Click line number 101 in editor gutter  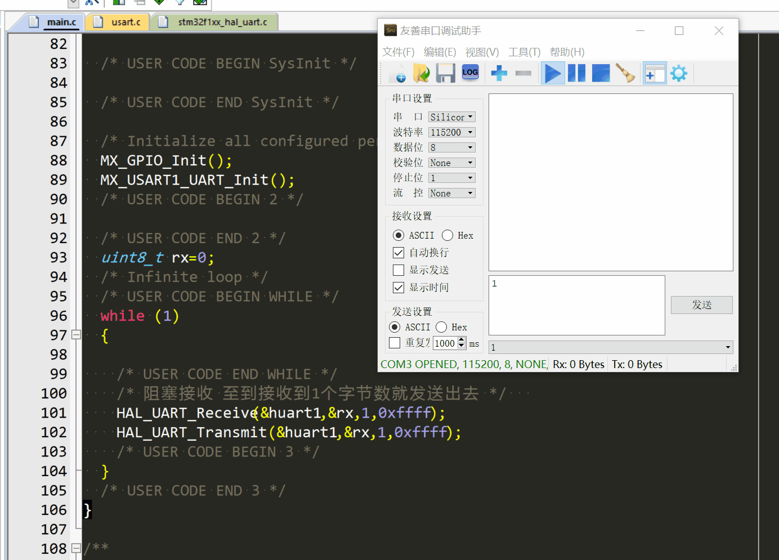53,413
